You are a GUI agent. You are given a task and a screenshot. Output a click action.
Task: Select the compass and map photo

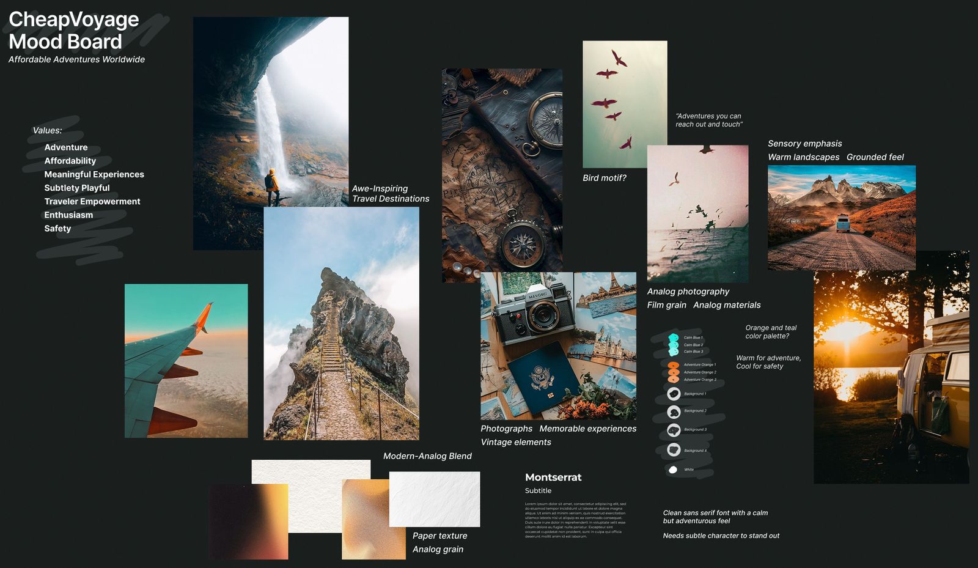point(502,175)
